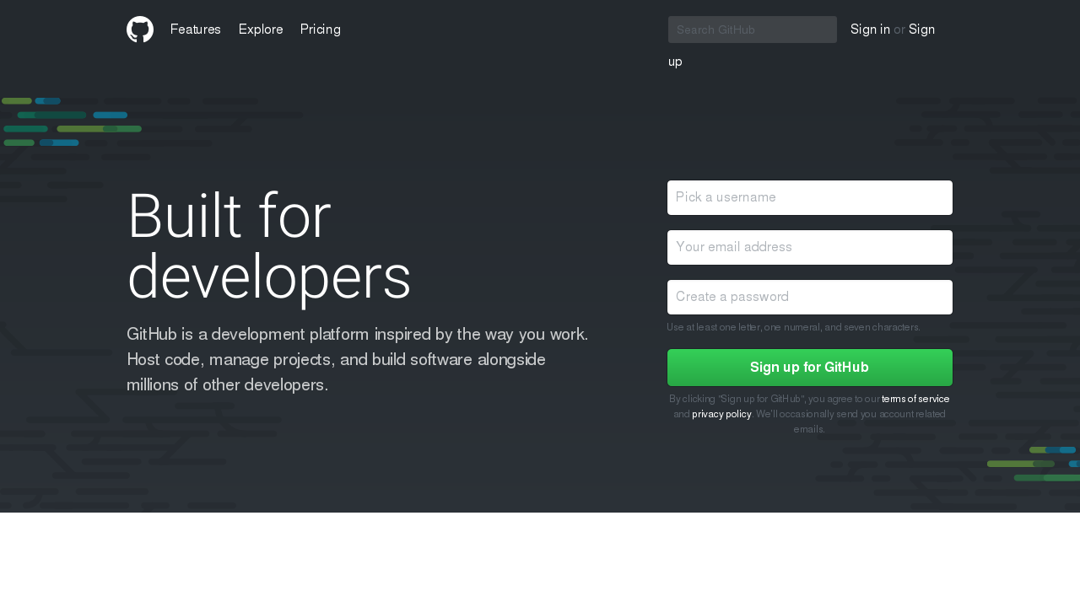Open the Pricing page
The width and height of the screenshot is (1080, 607).
321,30
